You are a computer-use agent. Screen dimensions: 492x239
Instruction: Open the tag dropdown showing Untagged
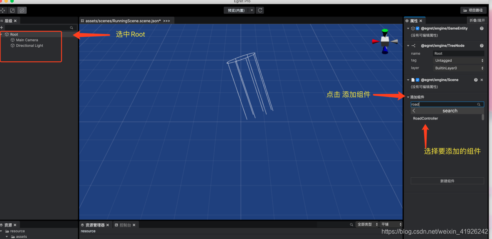(459, 61)
